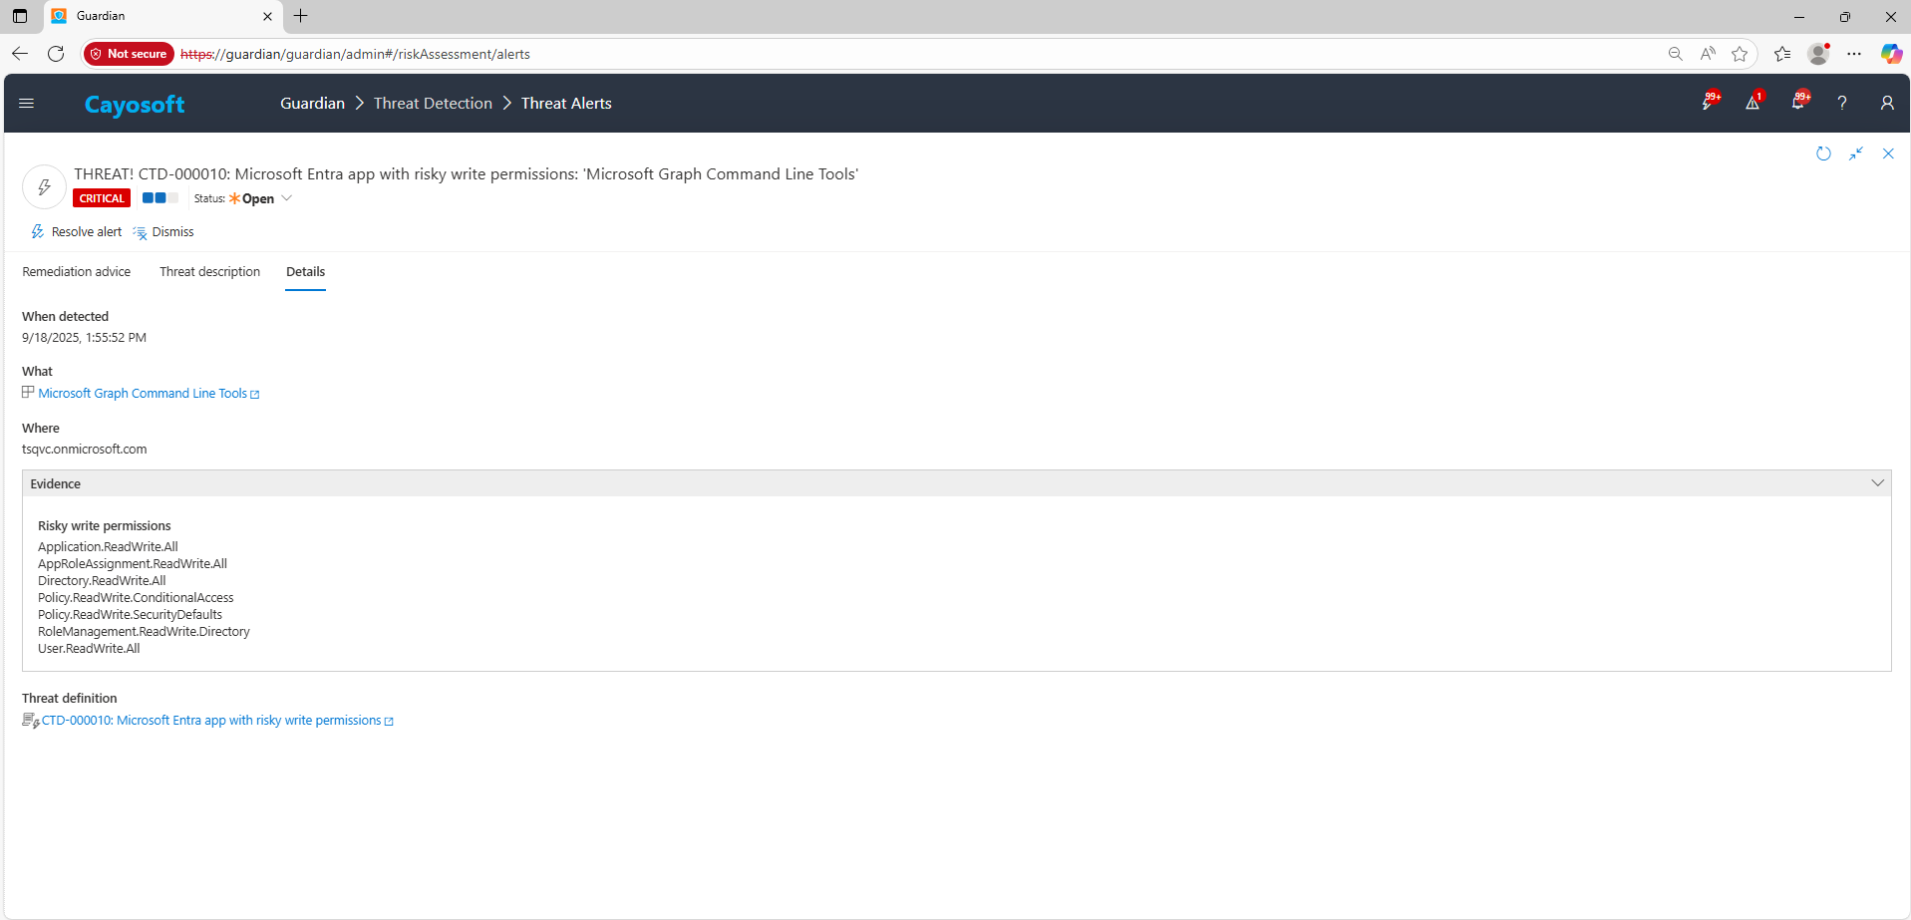Click the threat alerts lightning icon in header
Viewport: 1911px width, 920px height.
[1709, 103]
